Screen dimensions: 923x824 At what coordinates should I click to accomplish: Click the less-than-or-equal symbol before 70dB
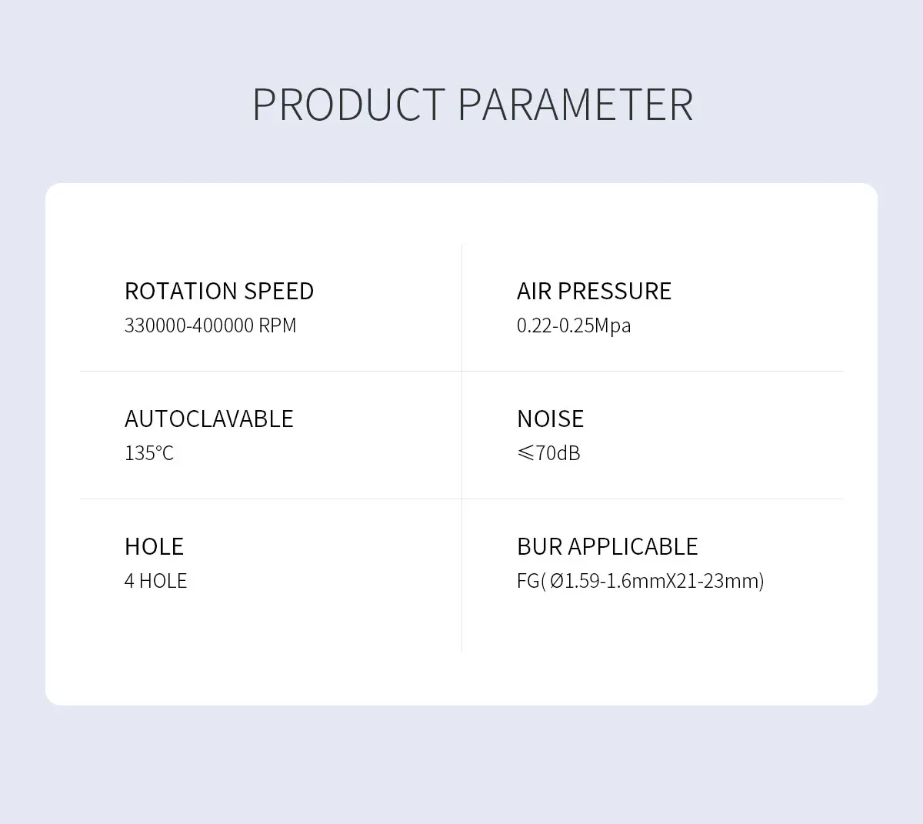tap(525, 453)
